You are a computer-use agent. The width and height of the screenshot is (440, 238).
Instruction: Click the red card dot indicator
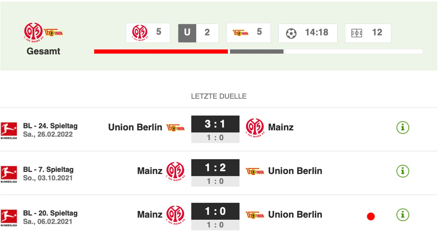tap(371, 216)
